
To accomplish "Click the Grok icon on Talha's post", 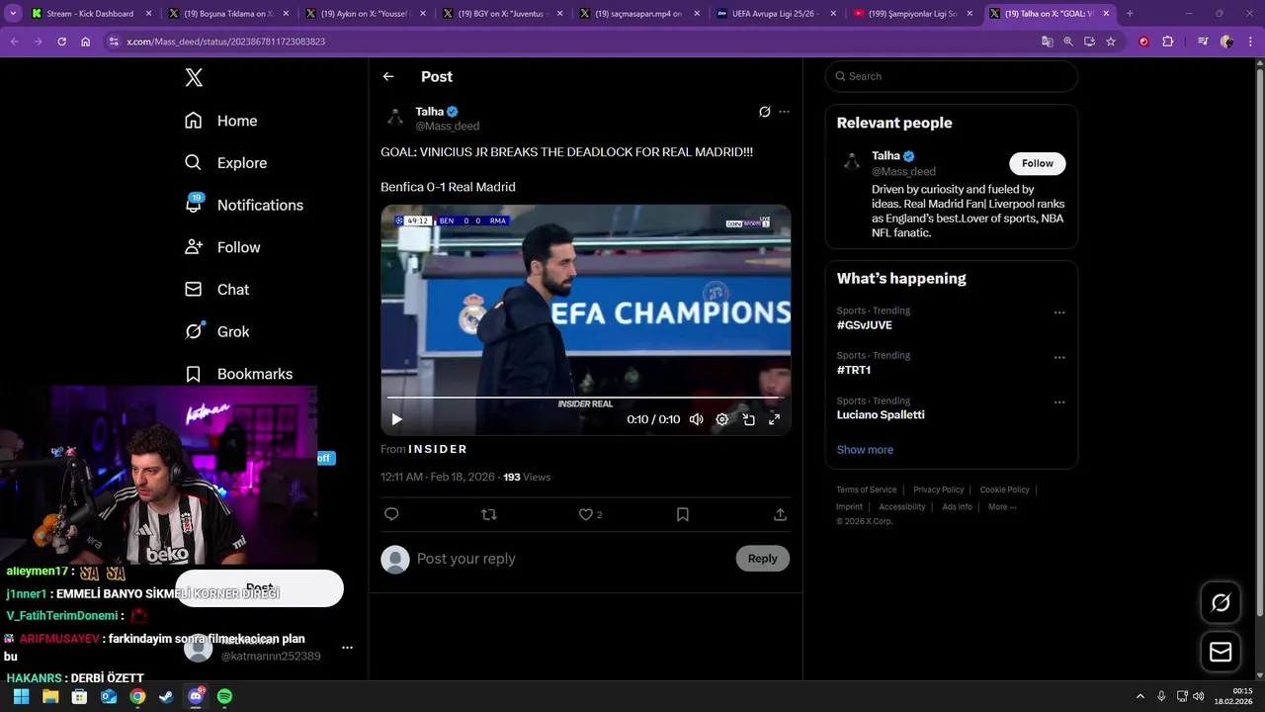I will tap(764, 112).
